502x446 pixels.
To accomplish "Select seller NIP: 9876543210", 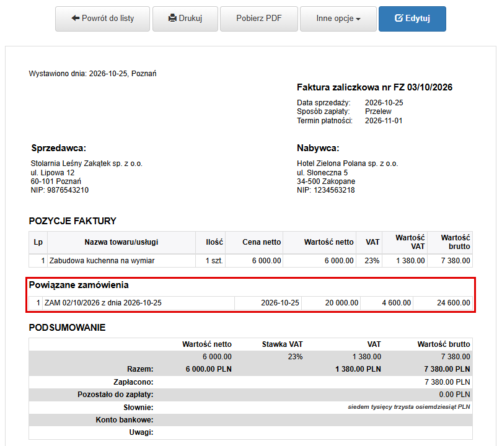I will pyautogui.click(x=59, y=190).
